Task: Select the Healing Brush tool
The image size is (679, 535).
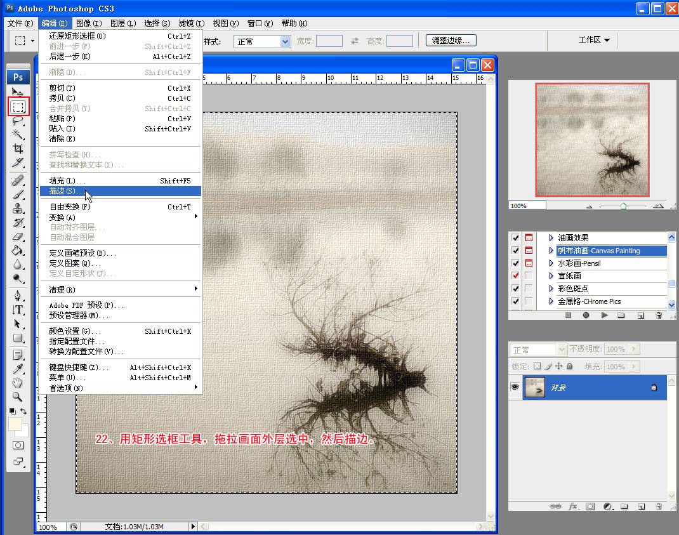Action: (17, 180)
